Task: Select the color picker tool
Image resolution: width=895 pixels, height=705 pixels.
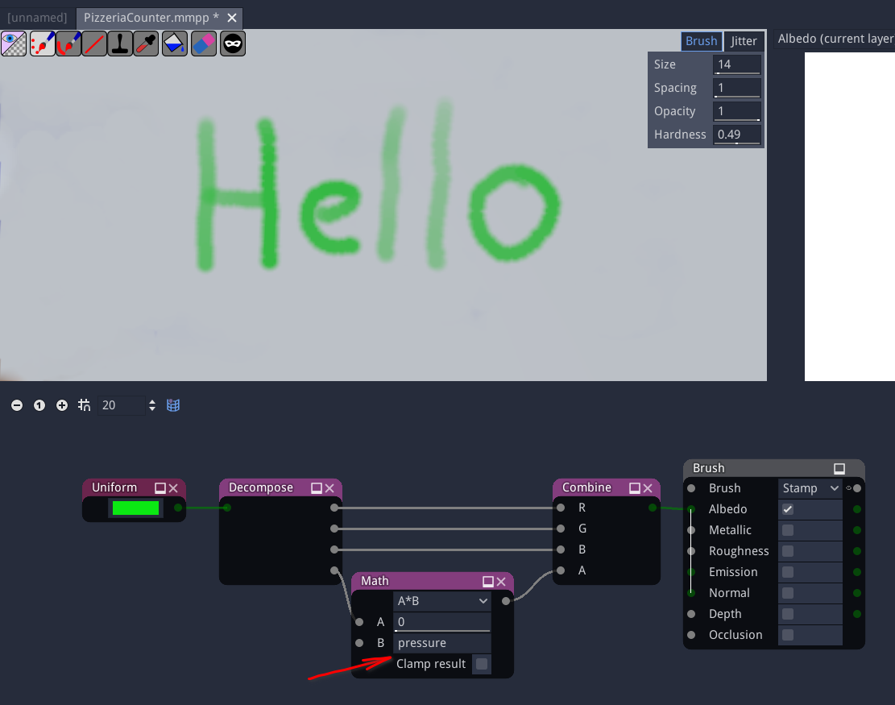Action: coord(146,44)
